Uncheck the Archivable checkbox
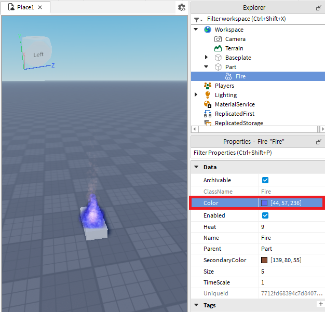The width and height of the screenshot is (325, 312). pyautogui.click(x=265, y=180)
